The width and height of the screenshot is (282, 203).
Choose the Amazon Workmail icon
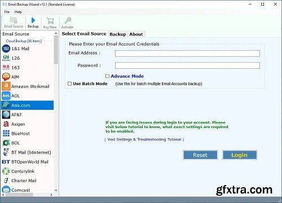(x=6, y=86)
